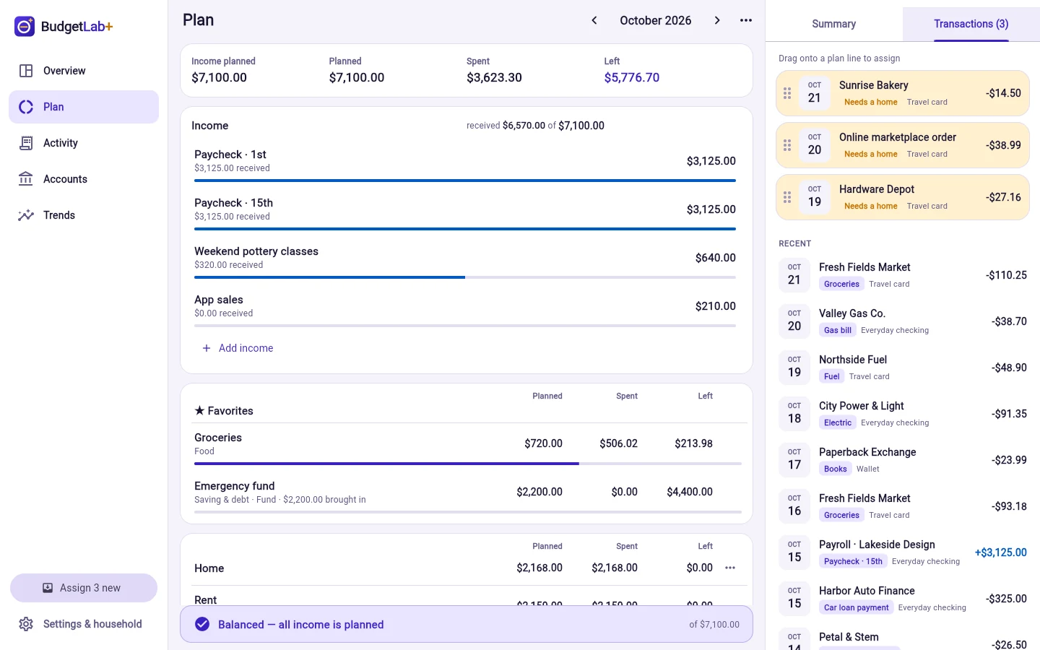
Task: Go to the Activity page
Action: [x=84, y=143]
